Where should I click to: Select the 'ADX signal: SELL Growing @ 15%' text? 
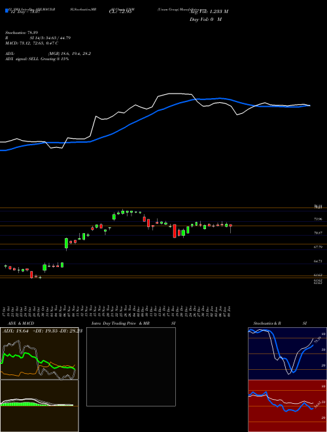(x=37, y=59)
